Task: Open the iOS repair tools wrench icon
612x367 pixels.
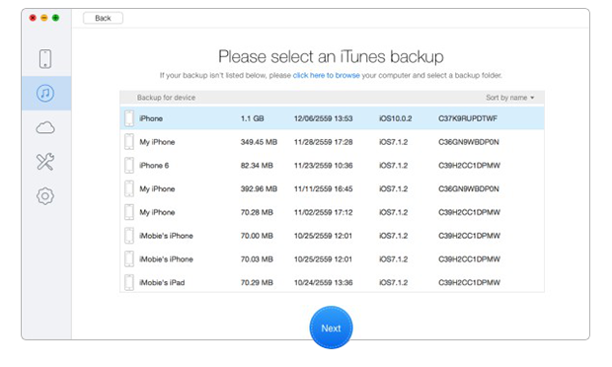Action: pos(45,162)
